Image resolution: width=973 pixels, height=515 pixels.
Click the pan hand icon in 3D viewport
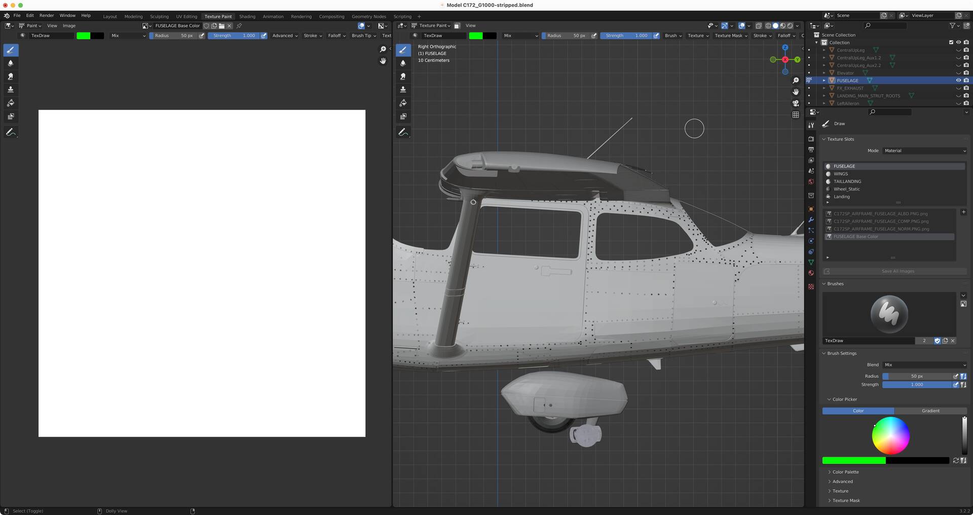tap(796, 92)
